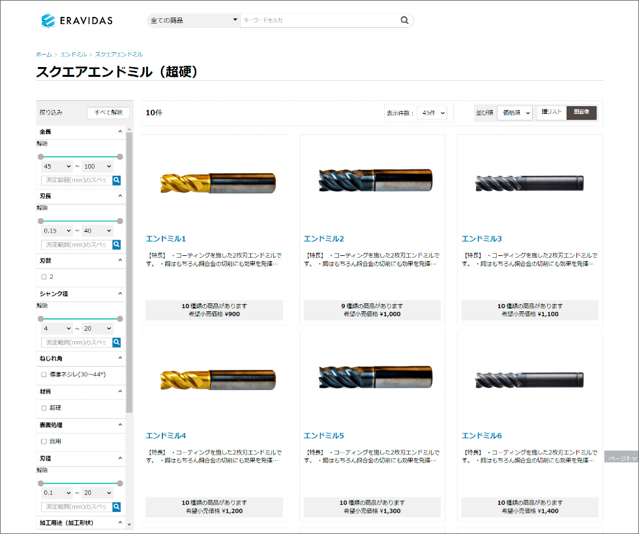The width and height of the screenshot is (639, 534).
Task: Click the search icon in the 刃長 filter
Action: tap(117, 244)
